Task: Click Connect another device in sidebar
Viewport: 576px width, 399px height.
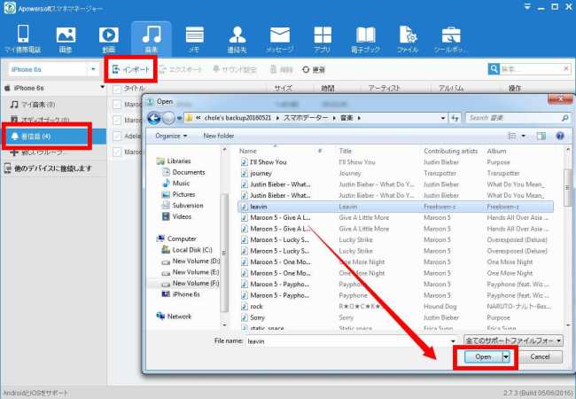Action: point(48,168)
